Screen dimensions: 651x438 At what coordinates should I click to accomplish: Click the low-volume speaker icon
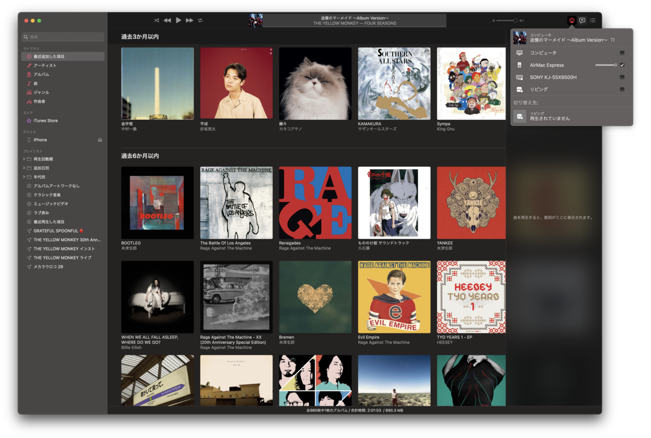coord(494,21)
